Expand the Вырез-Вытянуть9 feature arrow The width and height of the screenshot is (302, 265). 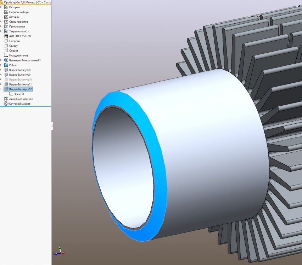[x=1, y=75]
